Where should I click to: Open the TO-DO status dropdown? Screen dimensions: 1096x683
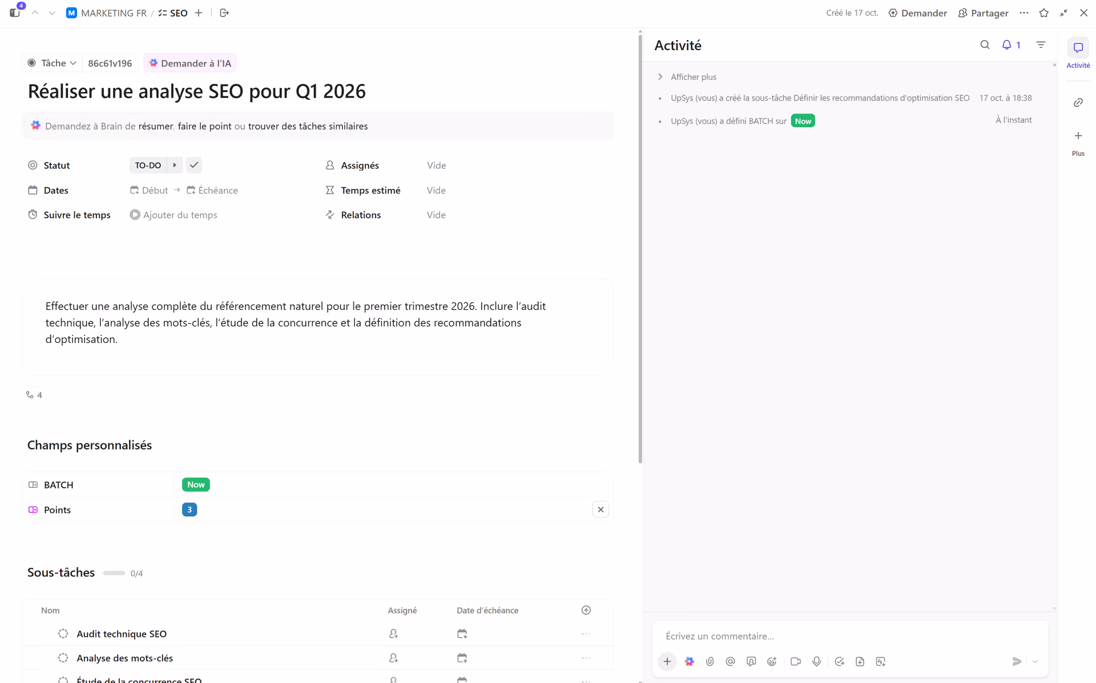coord(148,165)
